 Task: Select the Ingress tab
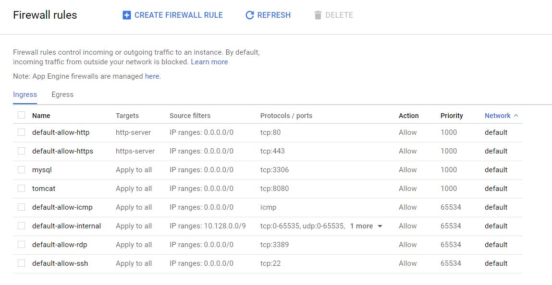tap(25, 95)
